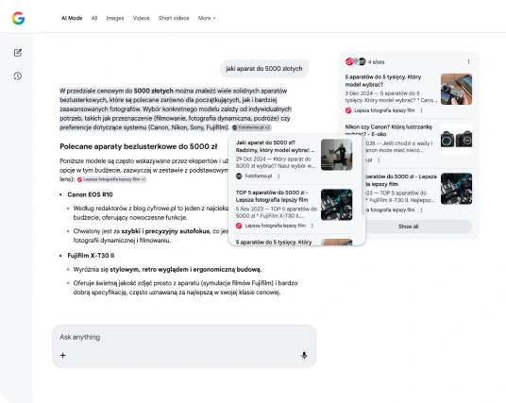Open the three-dot menu beside 4 sites
The width and height of the screenshot is (506, 403).
click(x=468, y=61)
